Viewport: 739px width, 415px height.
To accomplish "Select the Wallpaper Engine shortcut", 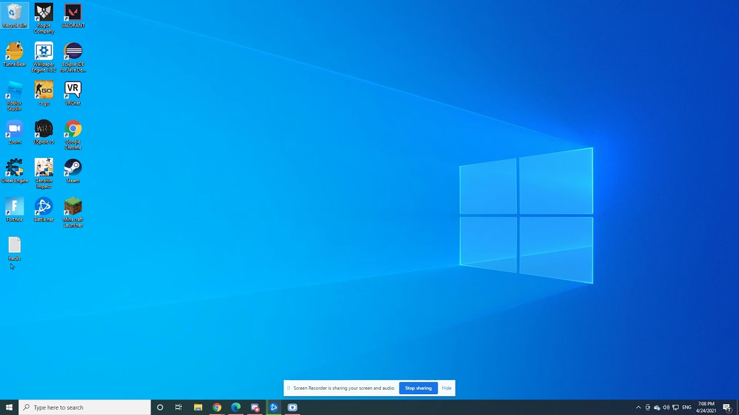I will tap(44, 58).
